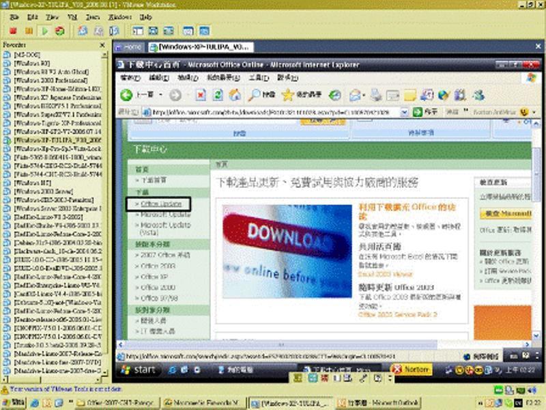Open the Norton AntiVirus toolbar dropdown arrow
Screen dimensions: 546x410
[x=534, y=112]
